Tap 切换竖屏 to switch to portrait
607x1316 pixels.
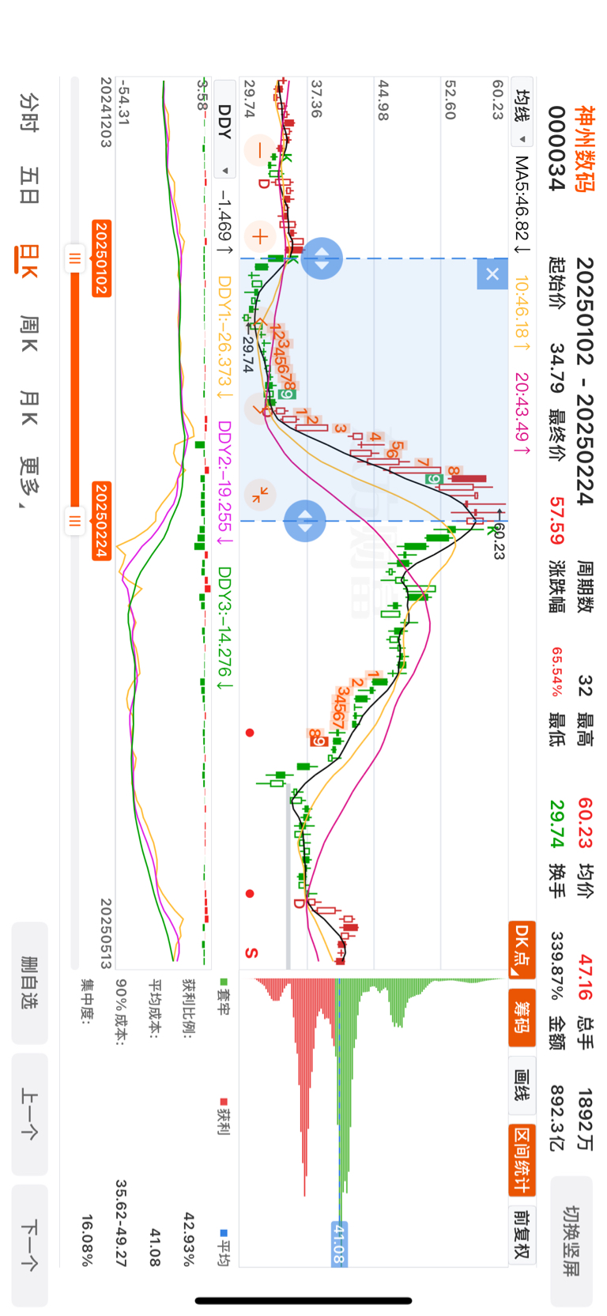click(571, 1241)
